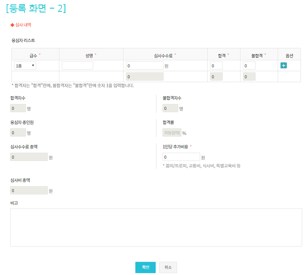Click the 불합격자수 count field
The width and height of the screenshot is (304, 275).
pos(170,108)
